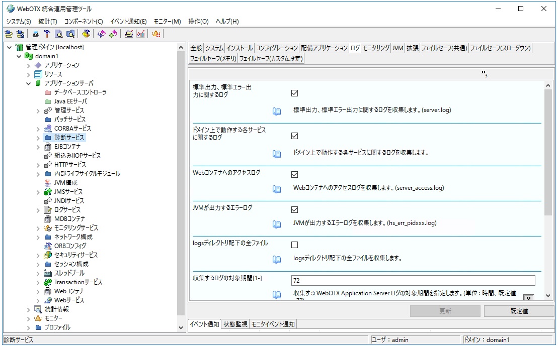Click the 収集するログの対象期間 input field
This screenshot has width=558, height=347.
coord(413,280)
